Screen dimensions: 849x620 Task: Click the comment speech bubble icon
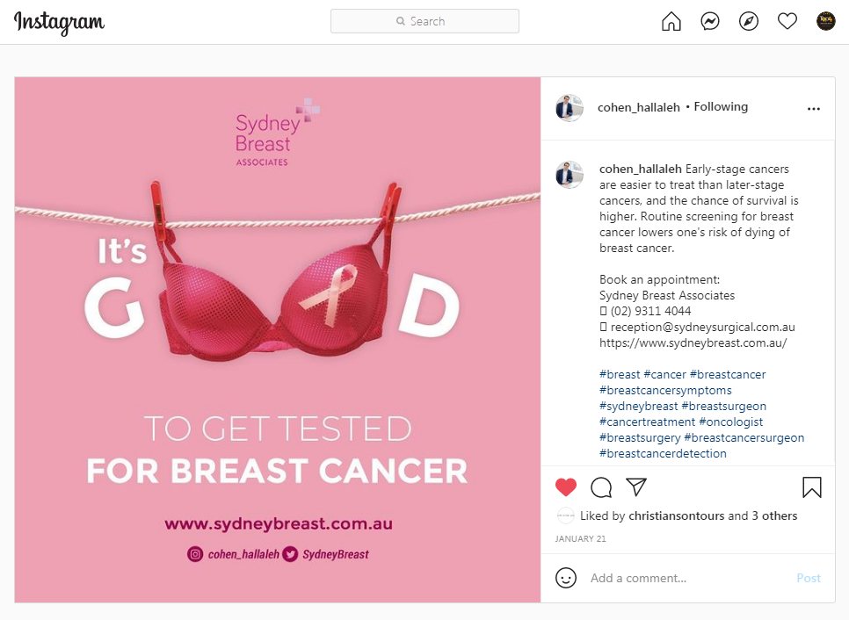(x=601, y=487)
